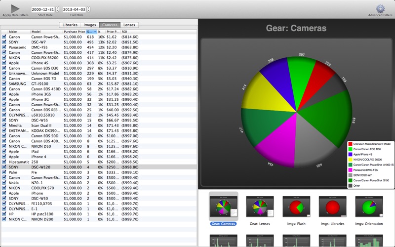Viewport: 395px width, 247px height.
Task: Click the dark Other legend swatch
Action: [350, 186]
